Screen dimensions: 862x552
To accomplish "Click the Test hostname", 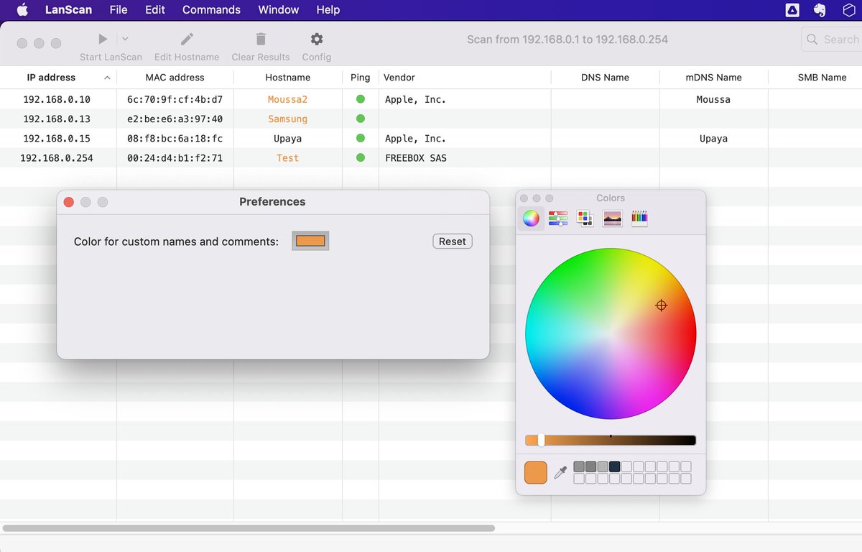I will [288, 157].
